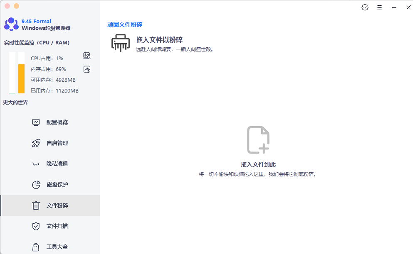Open the 工具大全 tools collection
Screen dimensions: 413x254
tap(56, 247)
